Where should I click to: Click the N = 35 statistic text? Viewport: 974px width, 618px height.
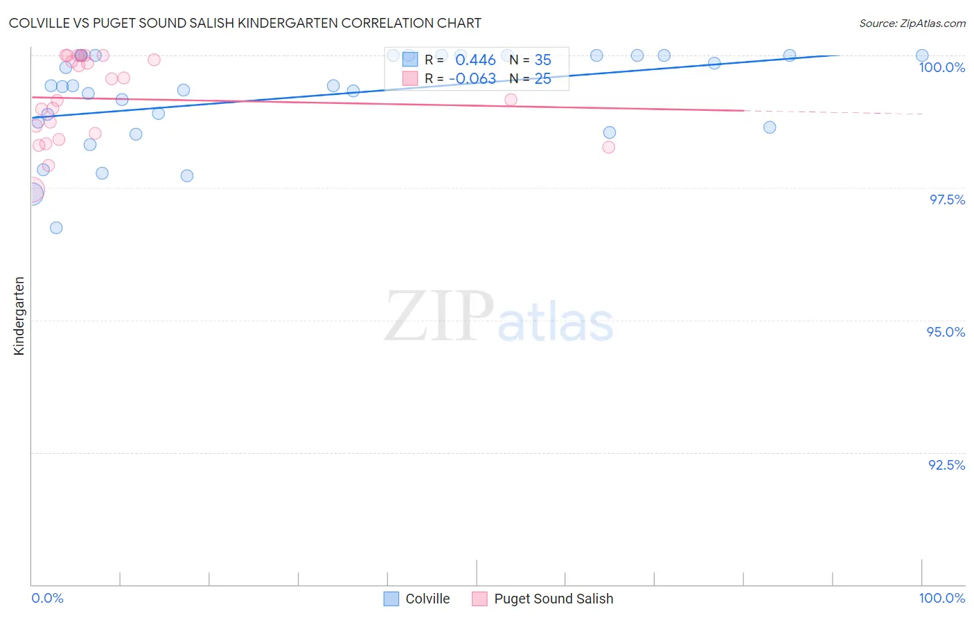pyautogui.click(x=531, y=60)
